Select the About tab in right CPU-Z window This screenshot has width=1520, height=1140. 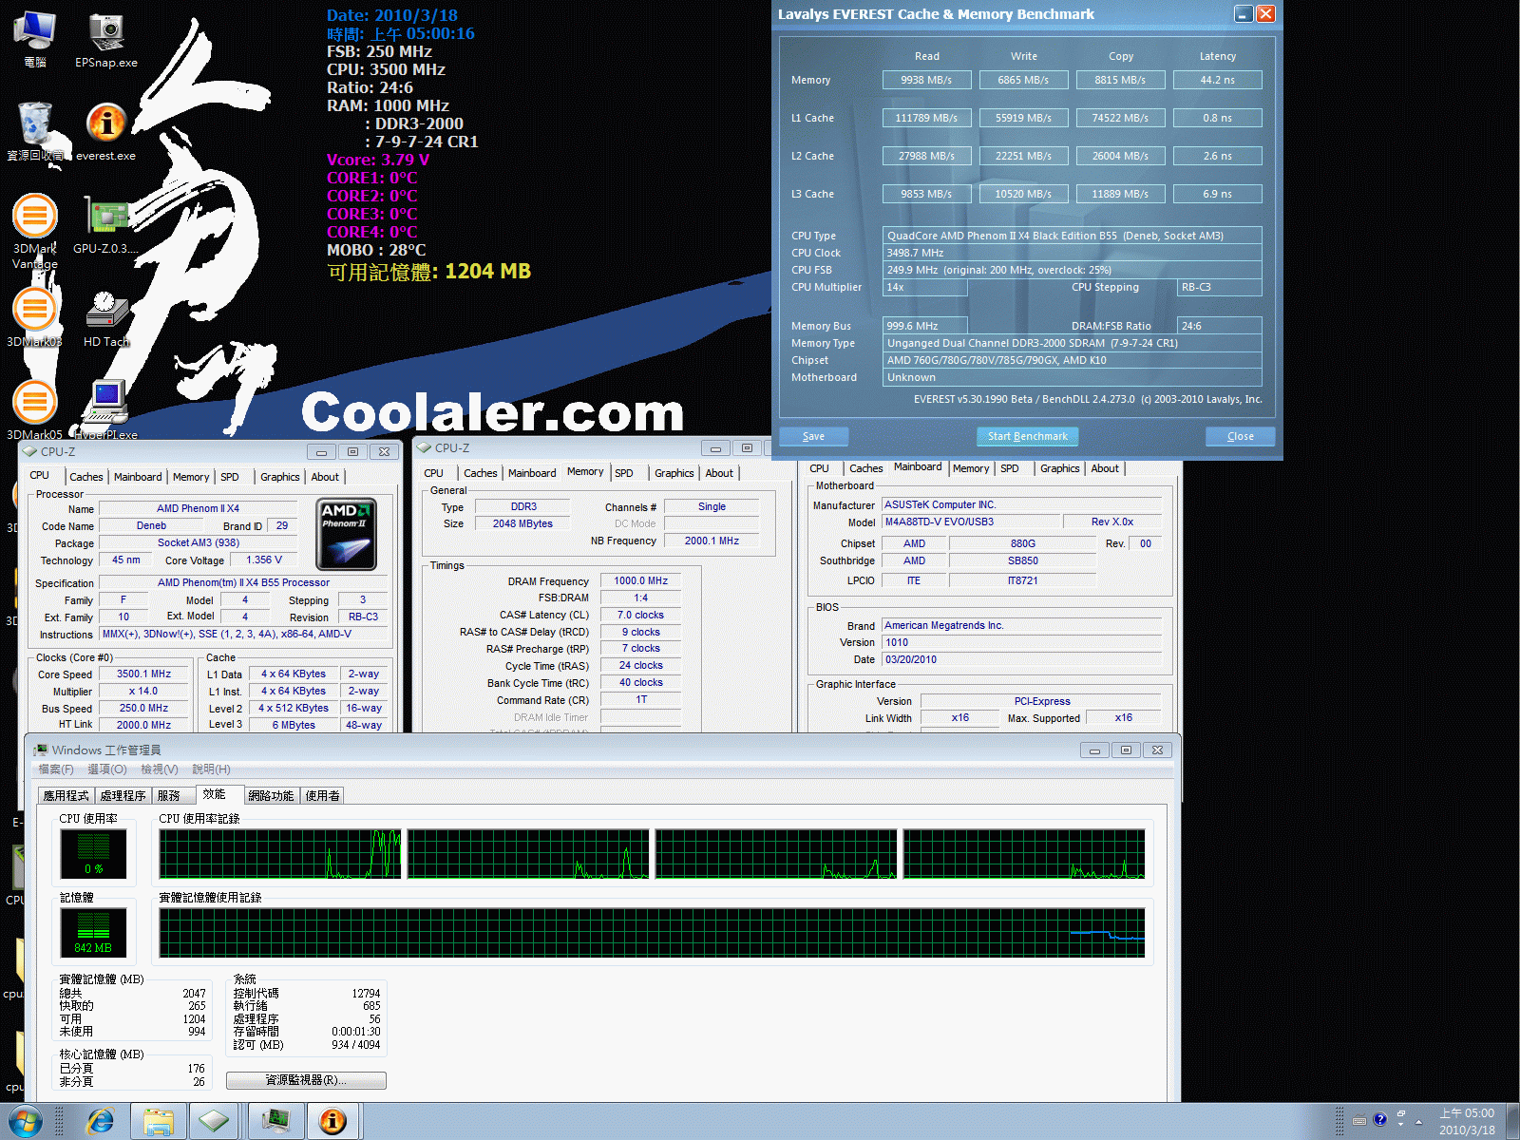pyautogui.click(x=1105, y=468)
